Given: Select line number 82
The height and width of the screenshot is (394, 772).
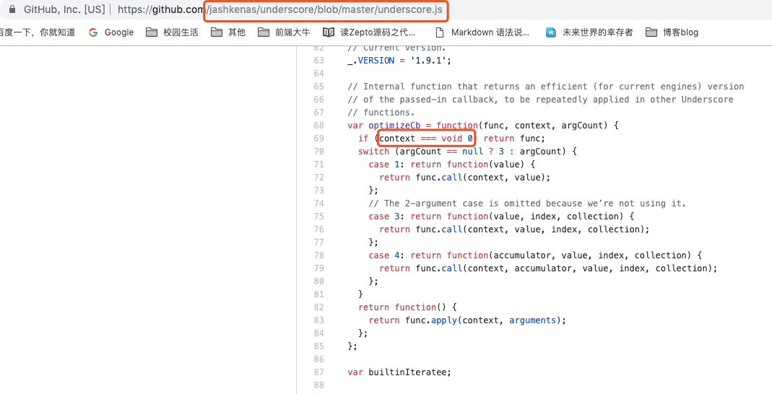Looking at the screenshot, I should point(318,307).
